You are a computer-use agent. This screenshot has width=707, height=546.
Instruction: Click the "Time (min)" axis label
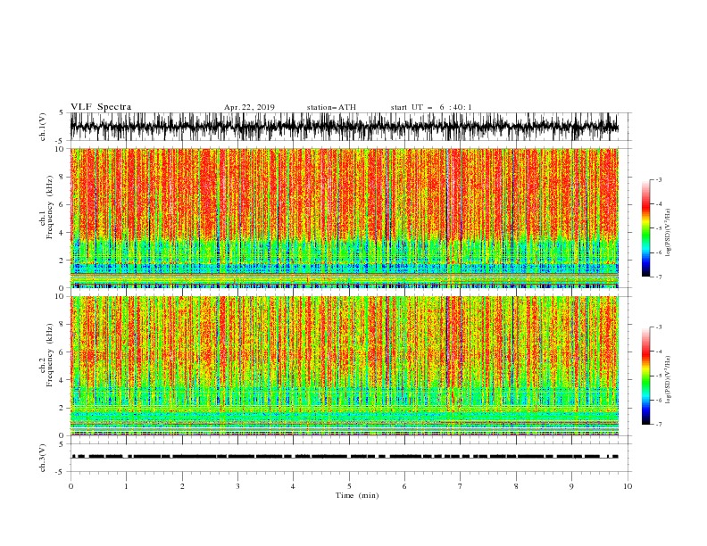(357, 495)
